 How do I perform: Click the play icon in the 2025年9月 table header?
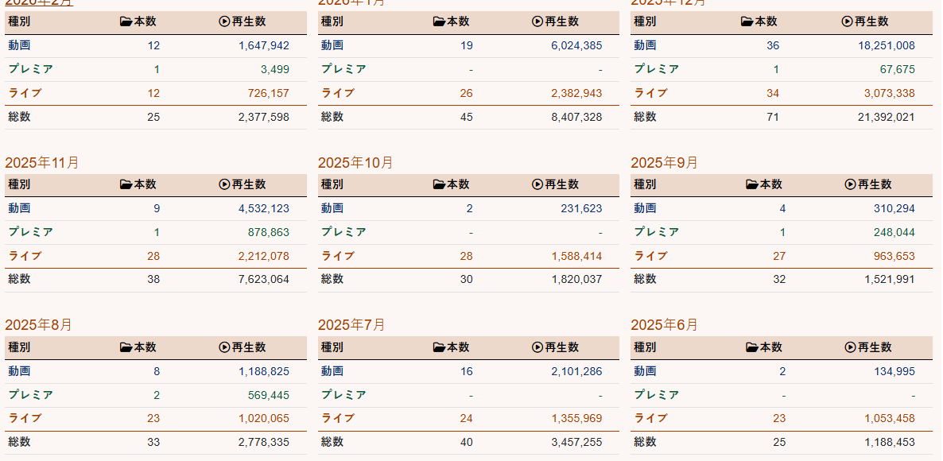[x=851, y=184]
